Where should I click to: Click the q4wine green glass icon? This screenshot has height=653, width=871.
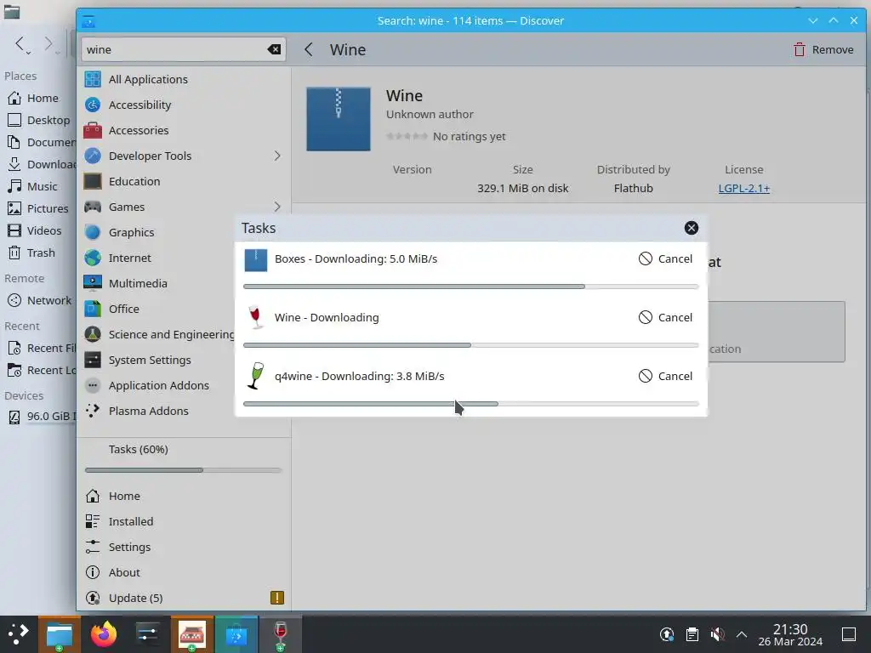[x=255, y=376]
